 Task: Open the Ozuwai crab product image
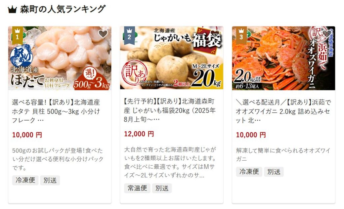(x=284, y=58)
